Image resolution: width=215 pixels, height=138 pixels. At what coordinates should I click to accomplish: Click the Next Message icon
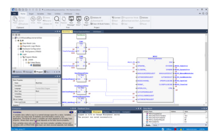pos(71,19)
